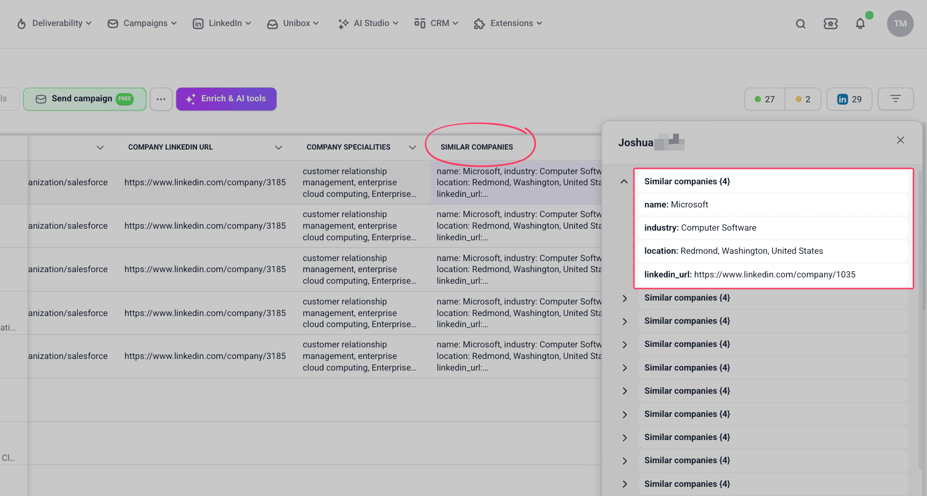Click the Similar Companies column header
Image resolution: width=927 pixels, height=496 pixels.
(x=477, y=147)
